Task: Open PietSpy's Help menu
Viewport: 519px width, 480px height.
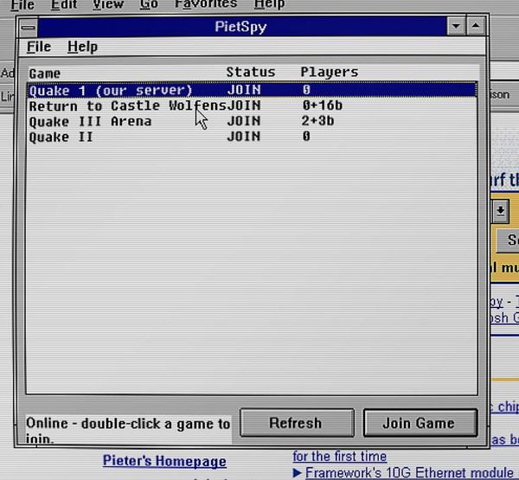Action: point(82,47)
